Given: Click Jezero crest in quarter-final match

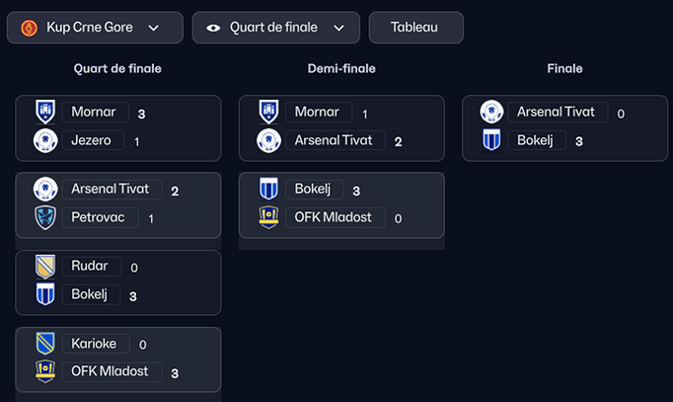Looking at the screenshot, I should (45, 140).
